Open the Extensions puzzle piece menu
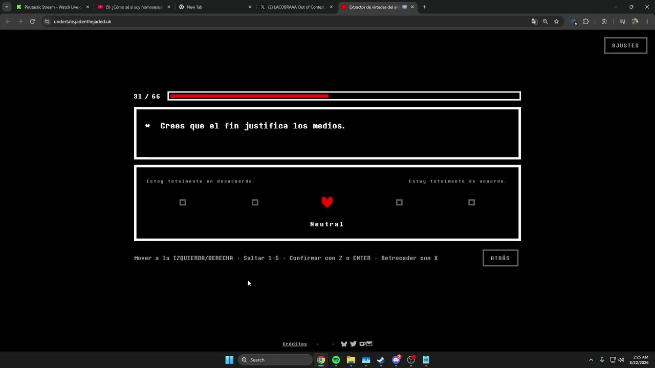This screenshot has height=368, width=655. (x=586, y=21)
